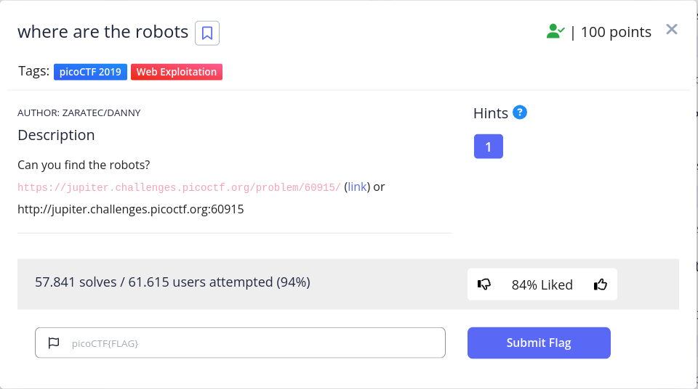The height and width of the screenshot is (389, 698).
Task: Like the challenge with thumbs up
Action: 600,284
